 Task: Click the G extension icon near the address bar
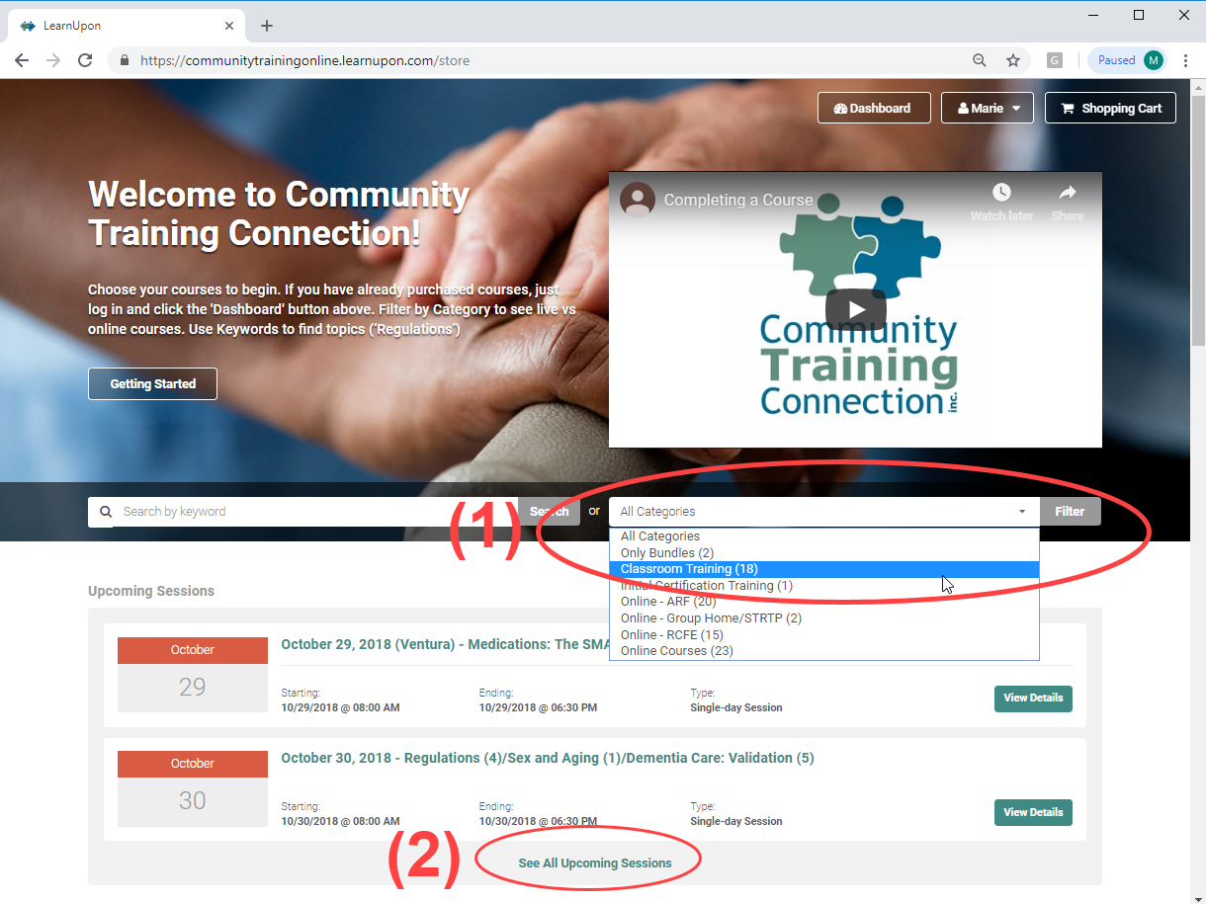1054,60
